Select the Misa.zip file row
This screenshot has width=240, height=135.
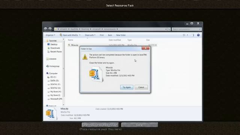112,45
